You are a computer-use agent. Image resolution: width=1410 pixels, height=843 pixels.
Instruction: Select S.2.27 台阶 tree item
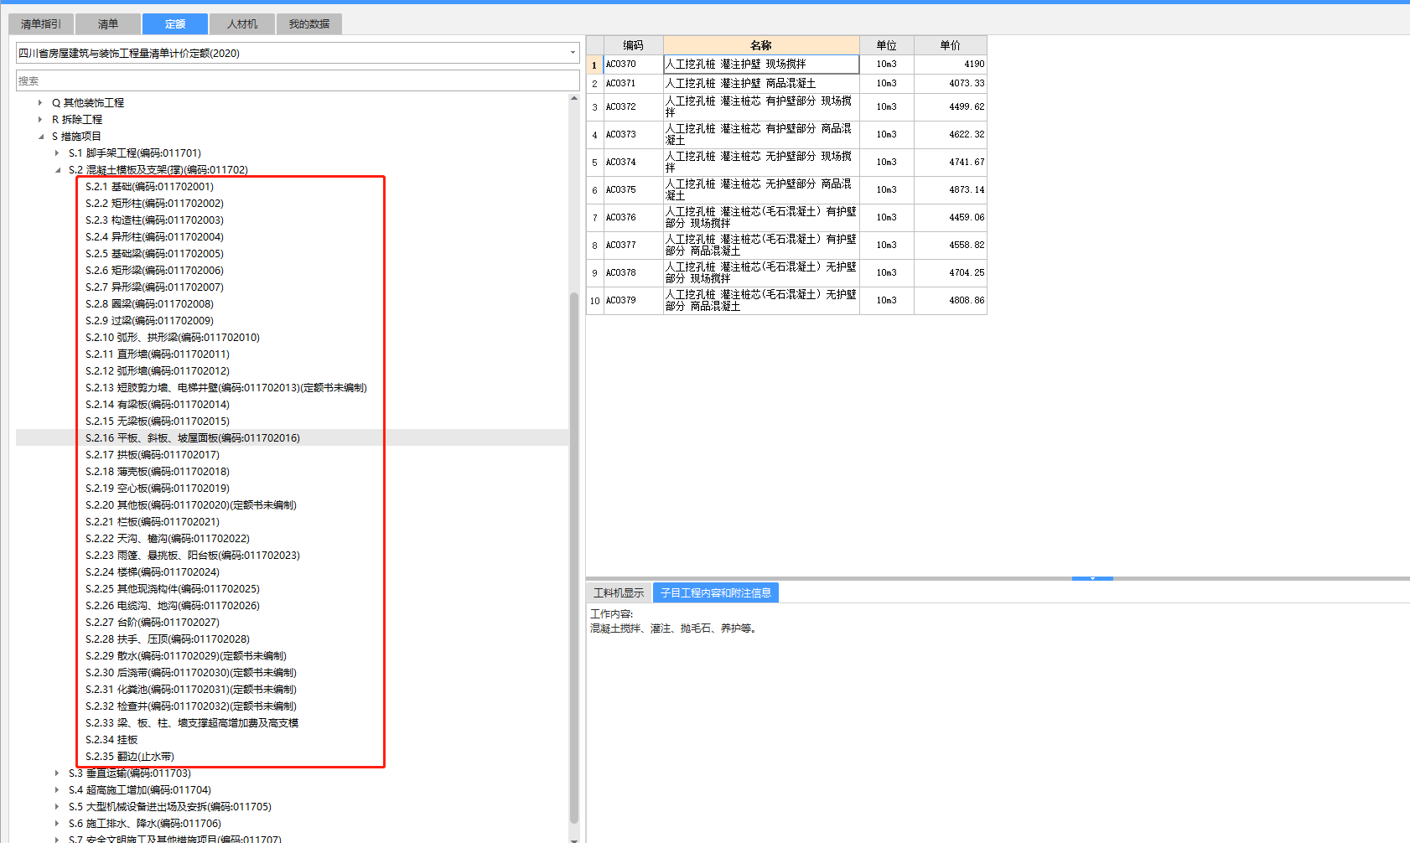(x=153, y=623)
